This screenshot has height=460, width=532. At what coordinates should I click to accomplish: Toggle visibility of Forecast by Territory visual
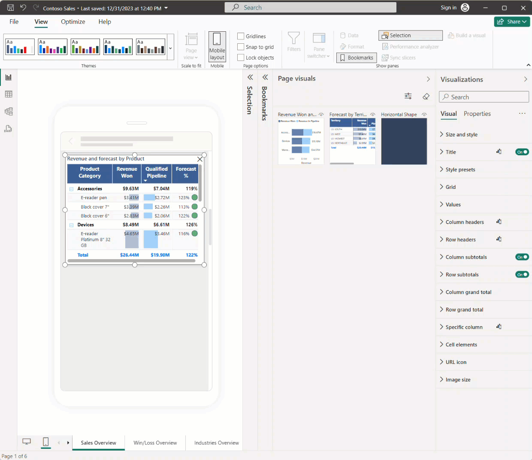pos(372,115)
